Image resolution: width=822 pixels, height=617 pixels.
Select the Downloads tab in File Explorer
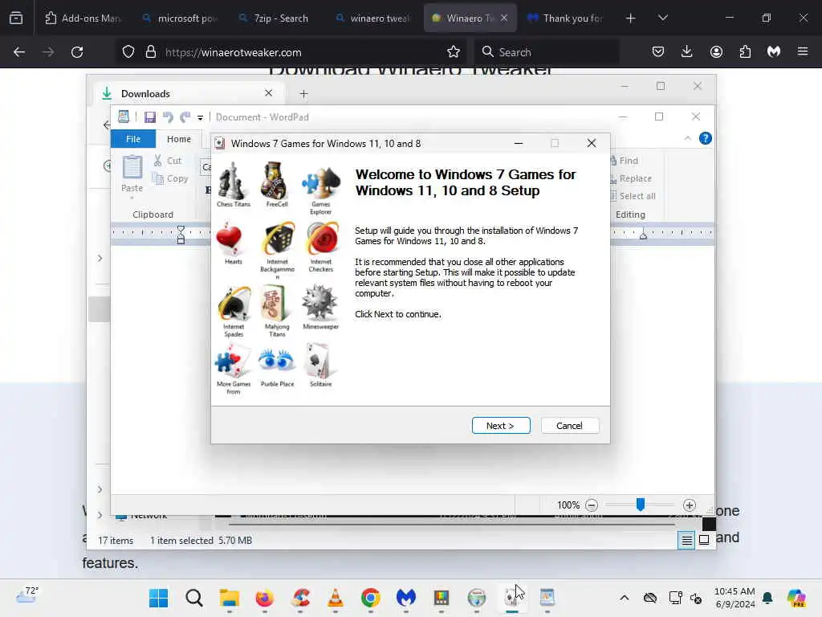(x=187, y=93)
